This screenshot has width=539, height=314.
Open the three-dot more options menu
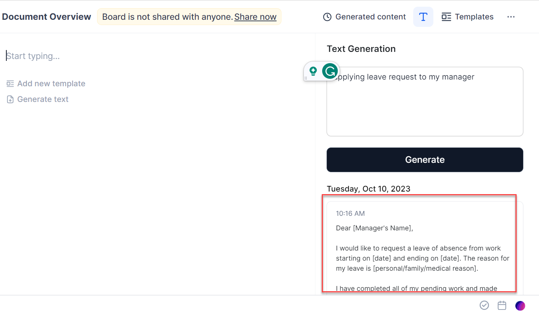(x=511, y=17)
